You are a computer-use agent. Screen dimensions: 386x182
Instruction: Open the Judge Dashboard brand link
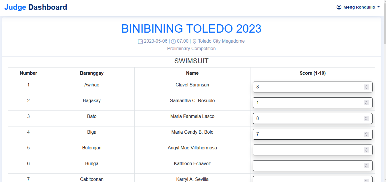(x=36, y=7)
